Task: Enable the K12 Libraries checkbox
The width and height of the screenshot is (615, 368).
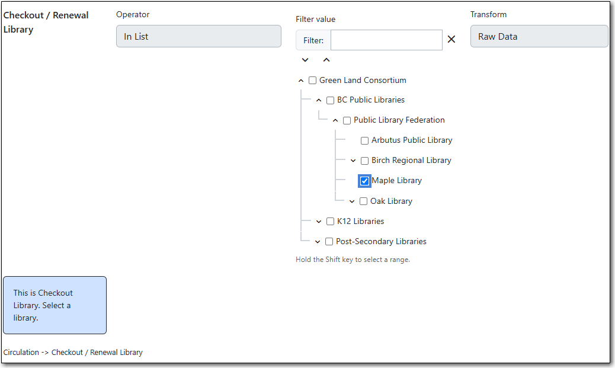Action: click(x=331, y=222)
